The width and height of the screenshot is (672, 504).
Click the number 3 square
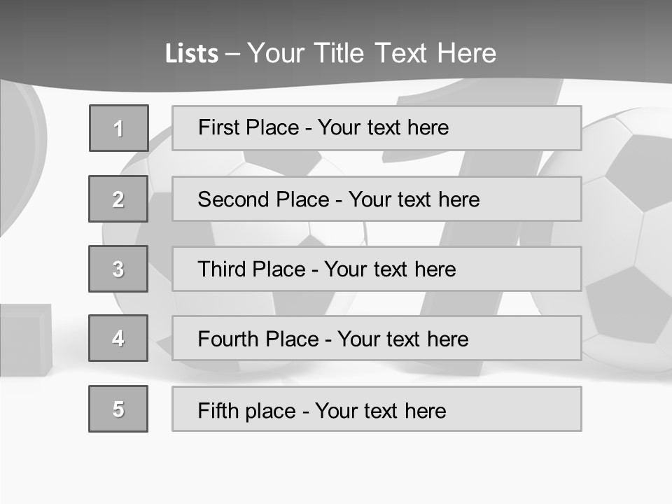click(118, 269)
